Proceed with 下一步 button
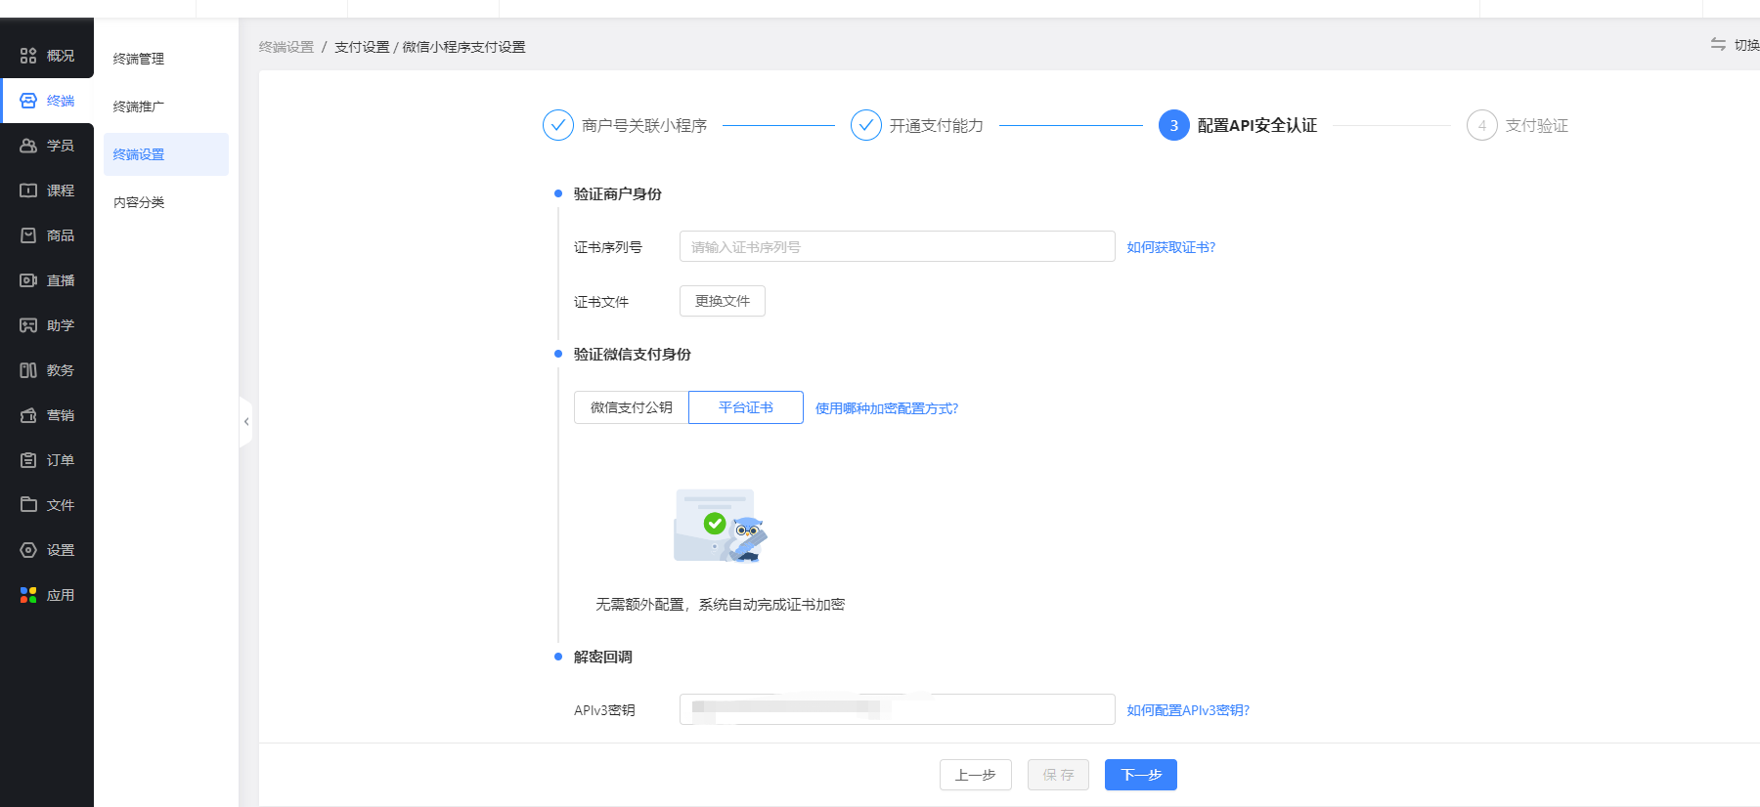The width and height of the screenshot is (1760, 807). (1141, 775)
